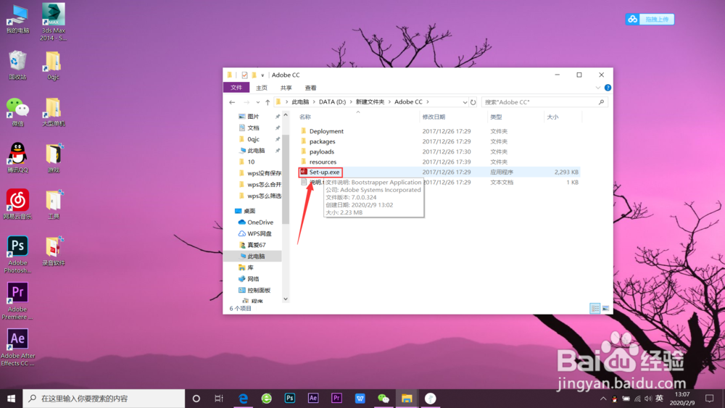Viewport: 725px width, 408px height.
Task: Toggle the properties checkmark quick-access button
Action: [244, 75]
